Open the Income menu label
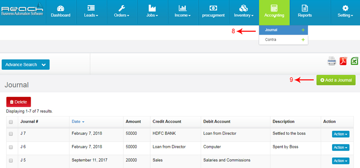Viewport: 360px width, 168px height. pos(183,15)
